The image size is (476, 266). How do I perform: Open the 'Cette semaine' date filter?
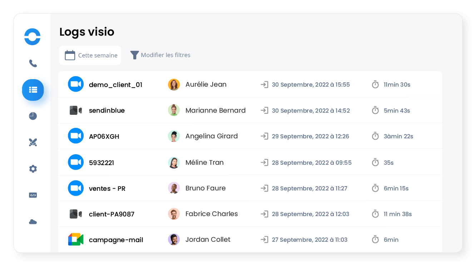tap(90, 55)
